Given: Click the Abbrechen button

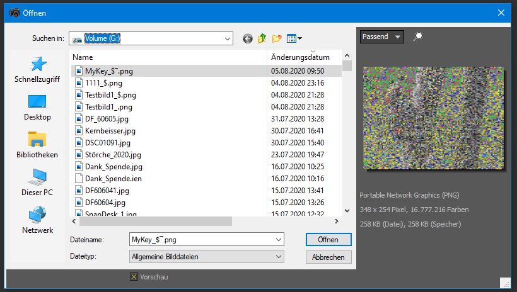Looking at the screenshot, I should click(x=328, y=257).
